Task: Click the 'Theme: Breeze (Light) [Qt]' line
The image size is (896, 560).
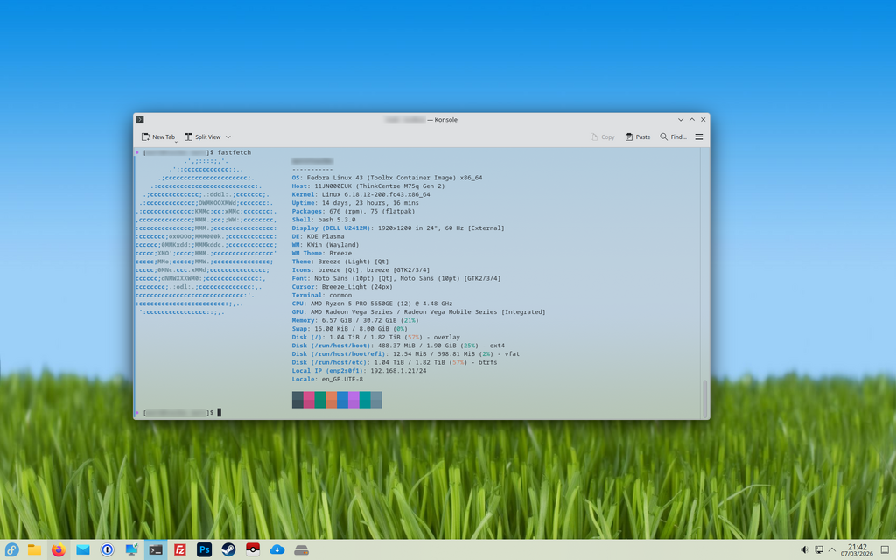Action: click(x=340, y=262)
